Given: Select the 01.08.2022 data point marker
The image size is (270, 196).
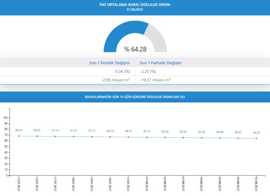Looking at the screenshot, I should pos(147,137).
